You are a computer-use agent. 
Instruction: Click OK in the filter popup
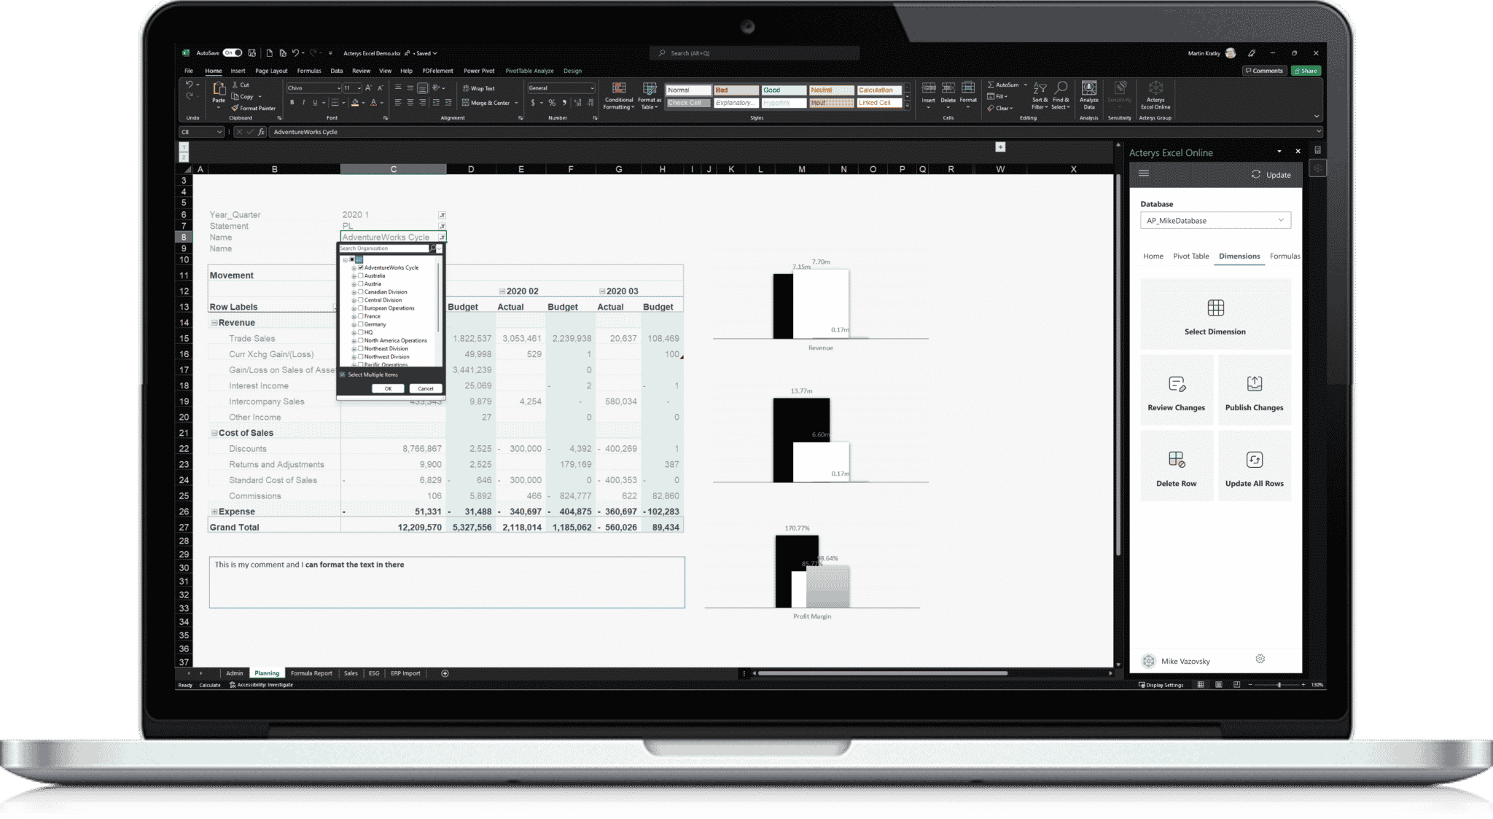coord(388,388)
